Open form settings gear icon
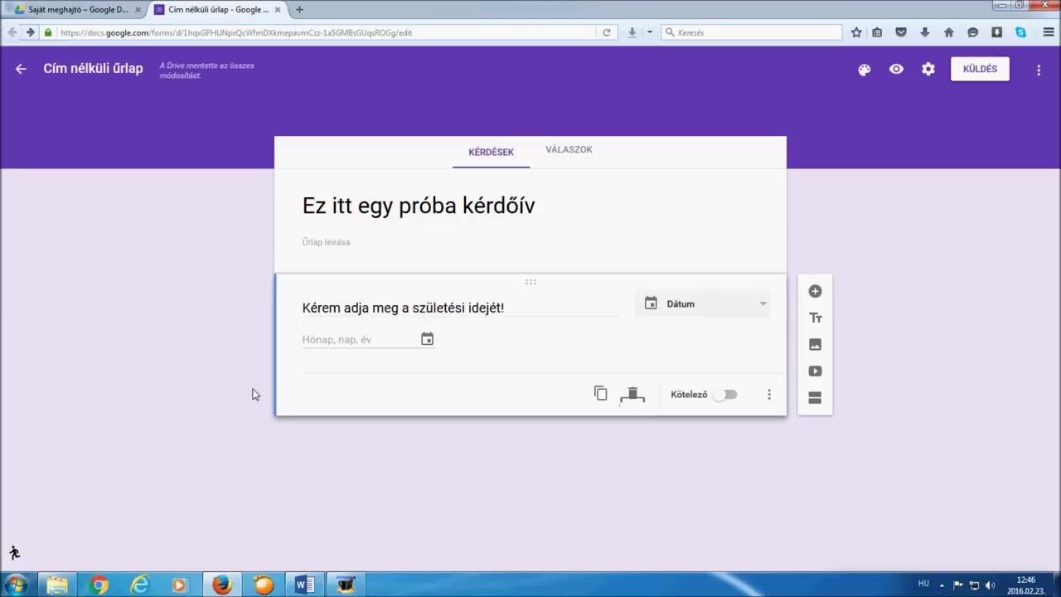The height and width of the screenshot is (597, 1061). click(x=928, y=69)
